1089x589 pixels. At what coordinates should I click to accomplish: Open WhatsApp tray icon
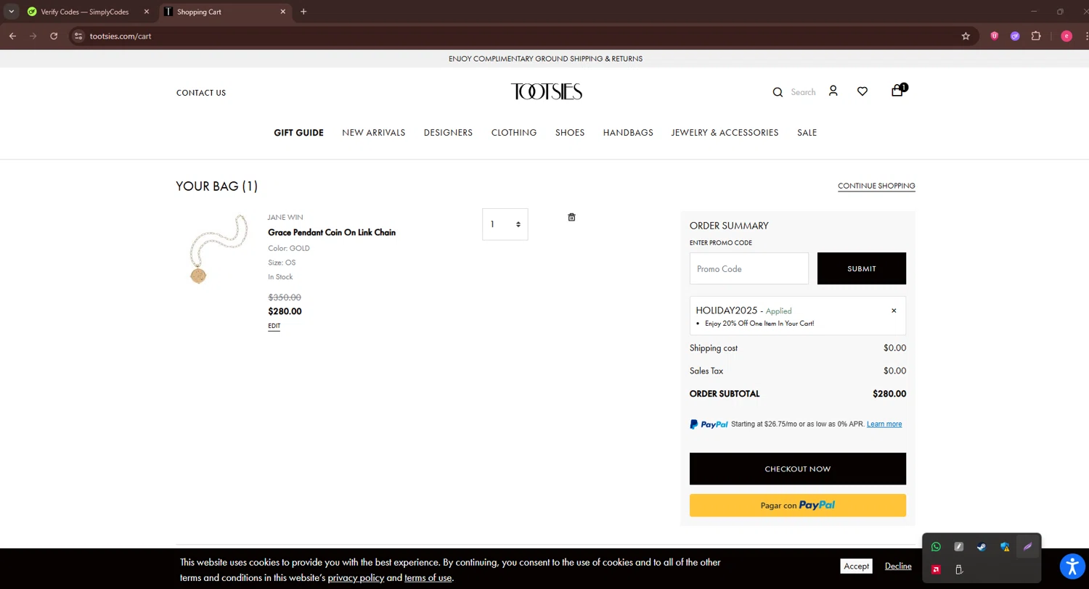click(x=936, y=547)
